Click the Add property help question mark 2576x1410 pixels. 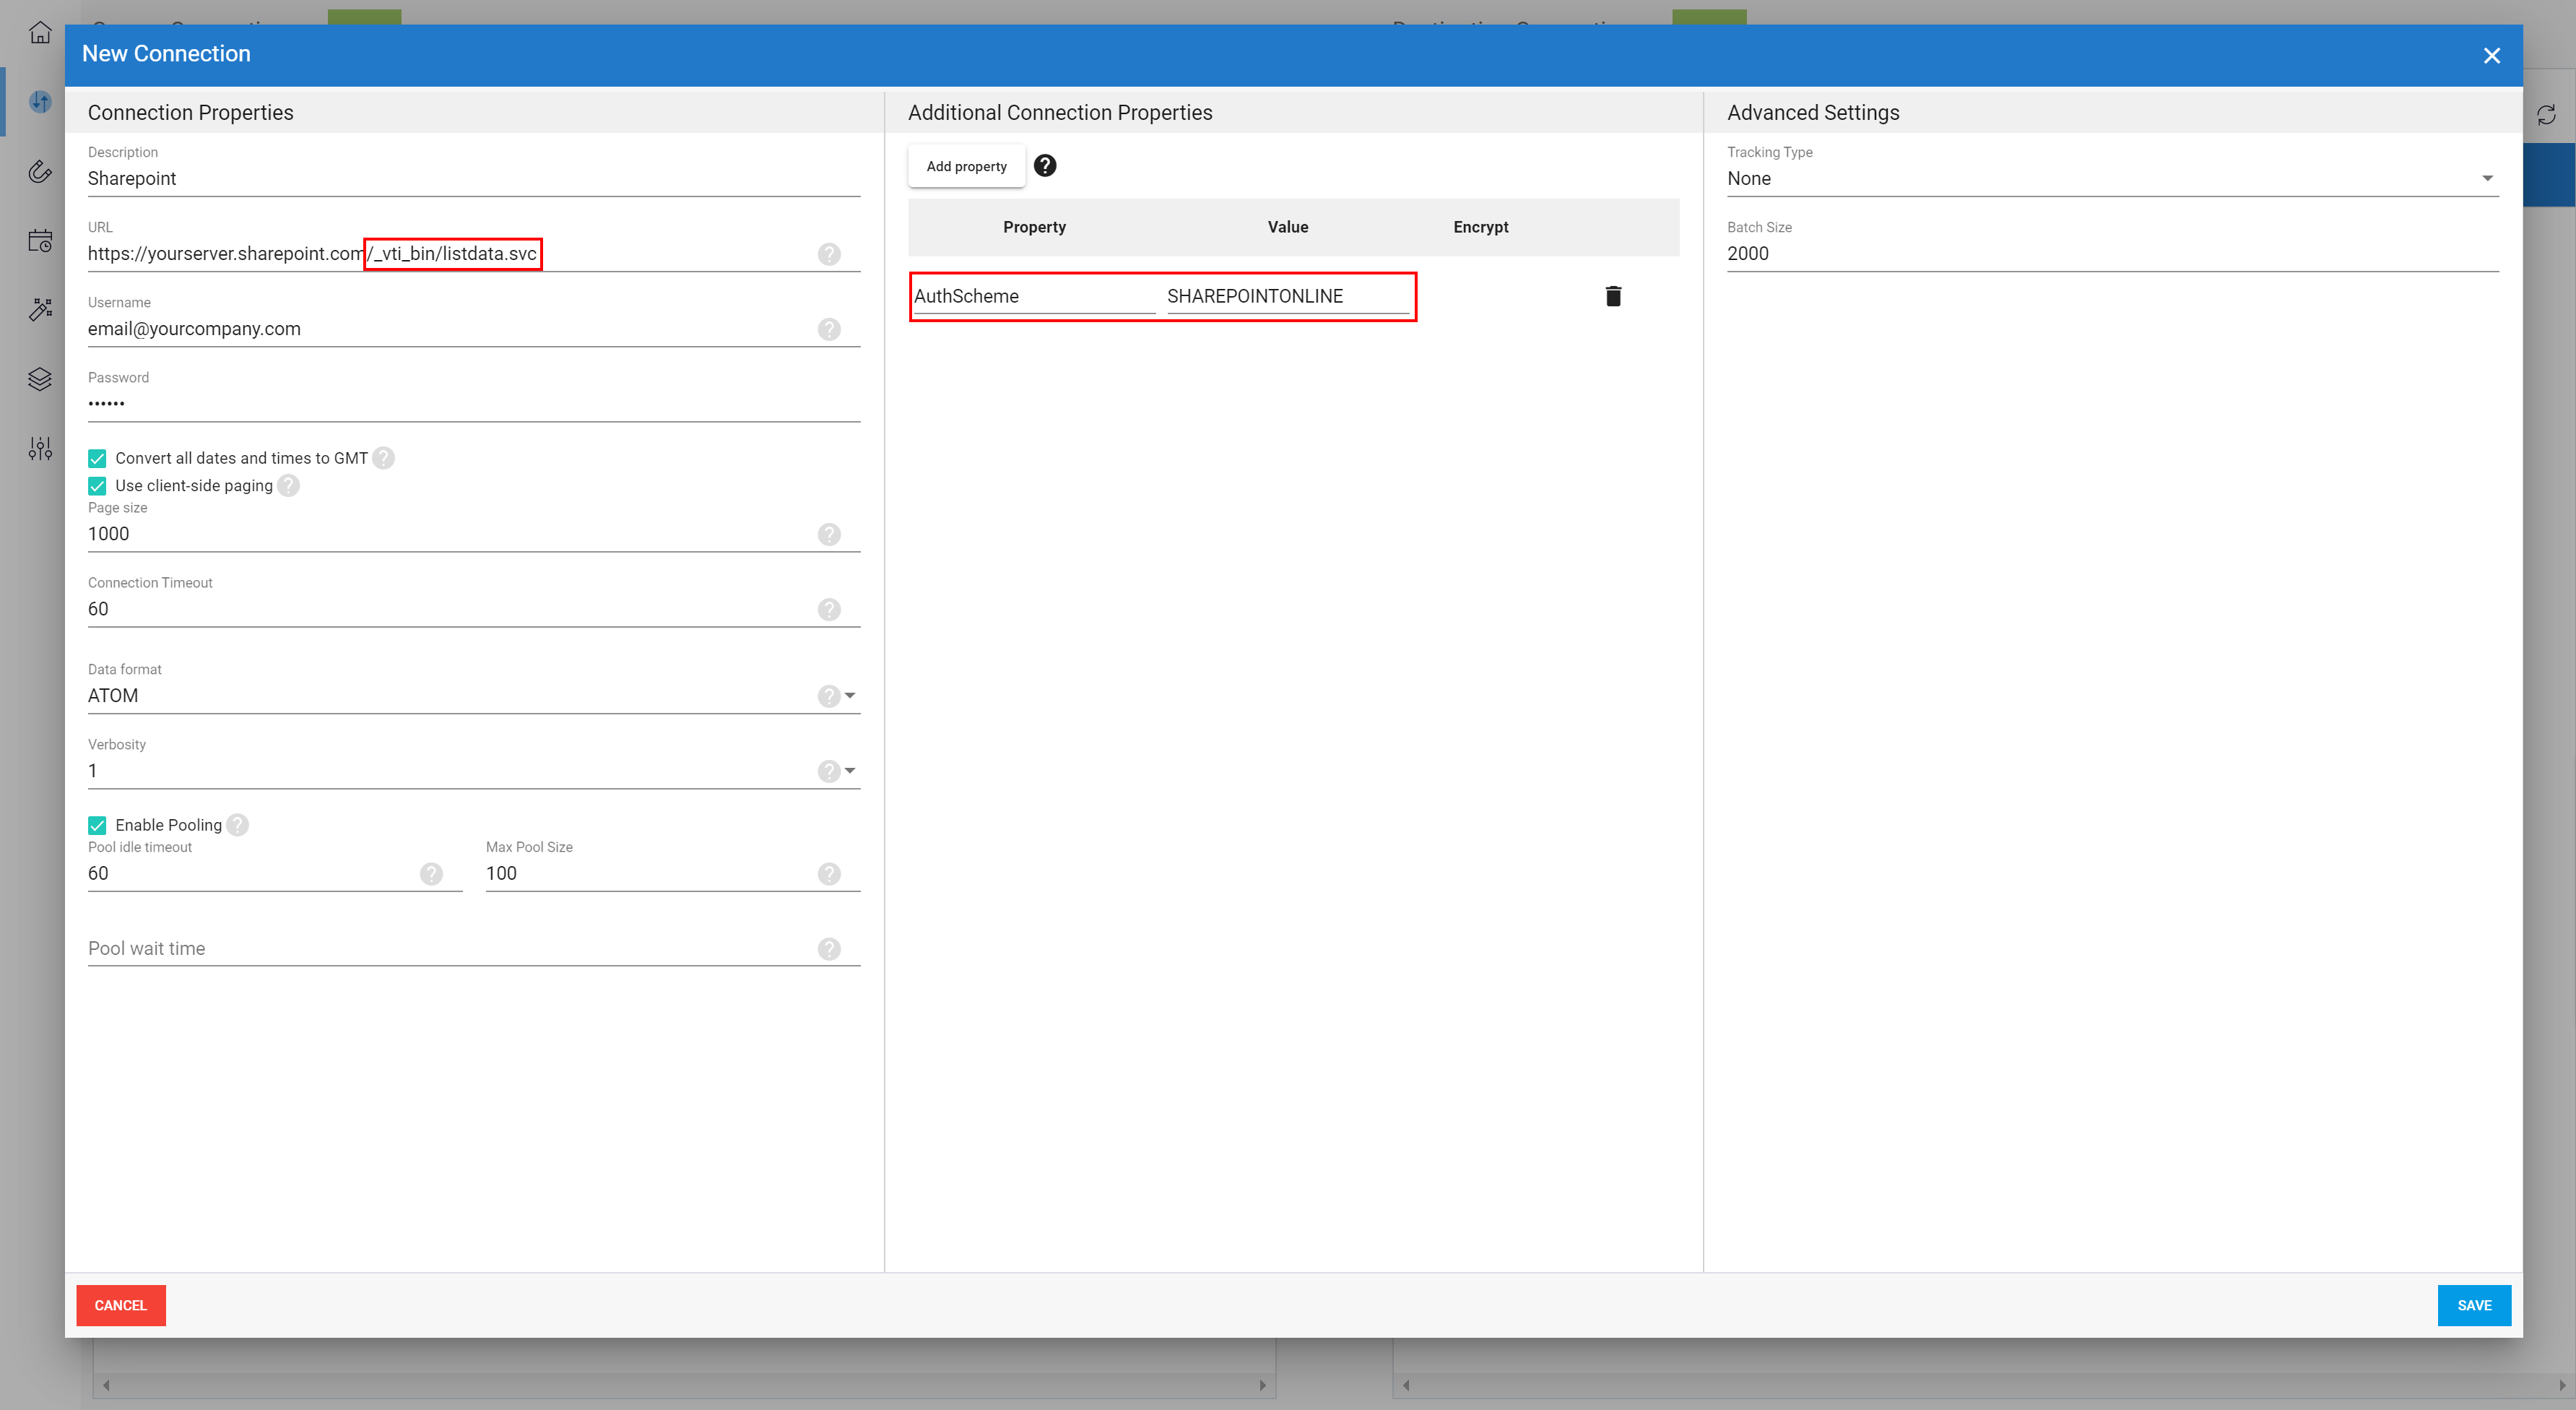tap(1046, 165)
